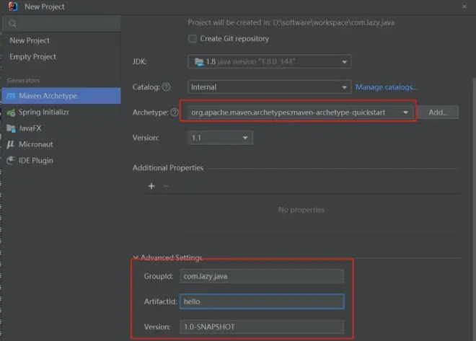Image resolution: width=476 pixels, height=341 pixels.
Task: Open the Manage catalogs link
Action: 386,87
